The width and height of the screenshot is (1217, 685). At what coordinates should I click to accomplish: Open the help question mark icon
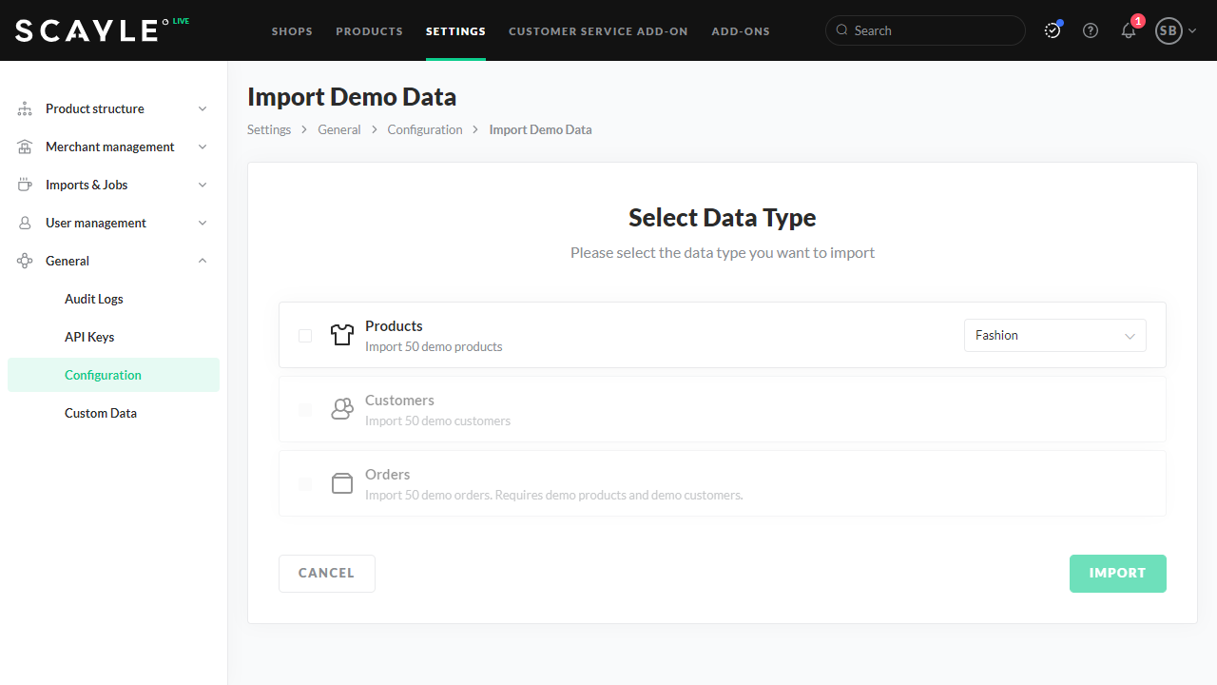tap(1091, 30)
